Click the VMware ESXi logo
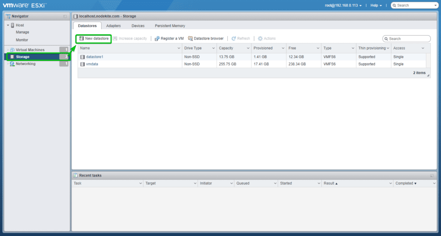The image size is (441, 236). click(x=25, y=5)
